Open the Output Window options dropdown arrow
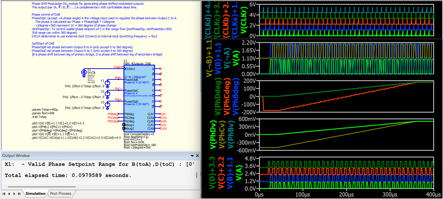The width and height of the screenshot is (443, 199). [192, 156]
